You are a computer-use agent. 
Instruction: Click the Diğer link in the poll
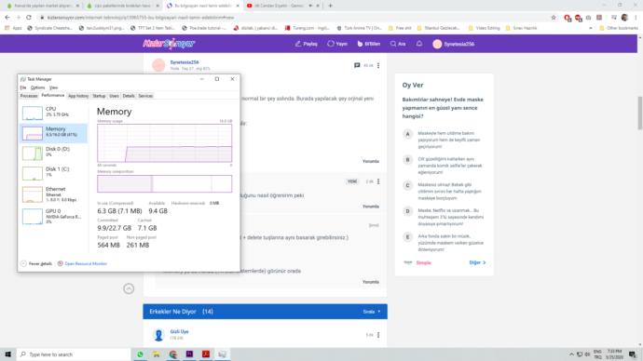pos(477,262)
